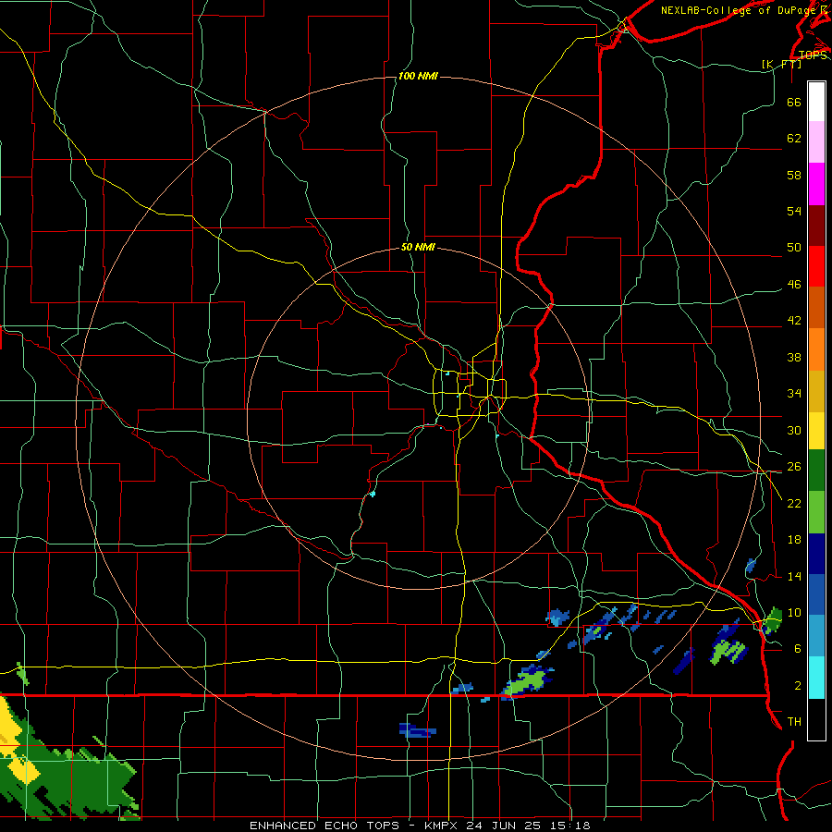
Task: Click the legend value 26
Action: pyautogui.click(x=794, y=467)
